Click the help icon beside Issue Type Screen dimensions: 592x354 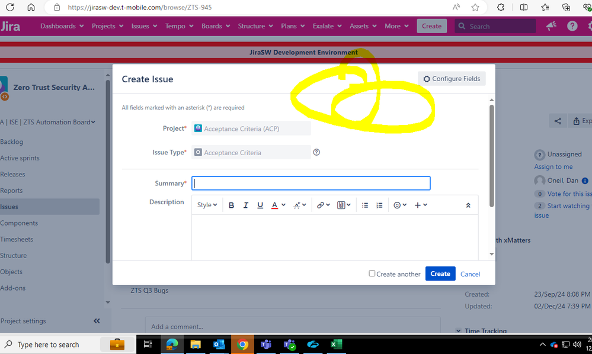pyautogui.click(x=316, y=152)
